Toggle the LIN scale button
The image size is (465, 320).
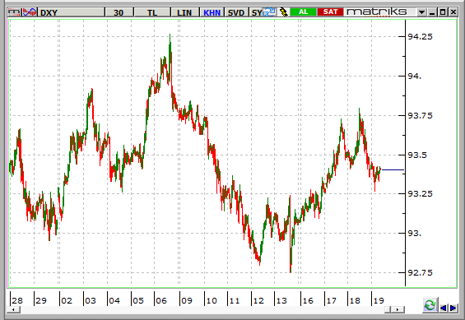[184, 12]
